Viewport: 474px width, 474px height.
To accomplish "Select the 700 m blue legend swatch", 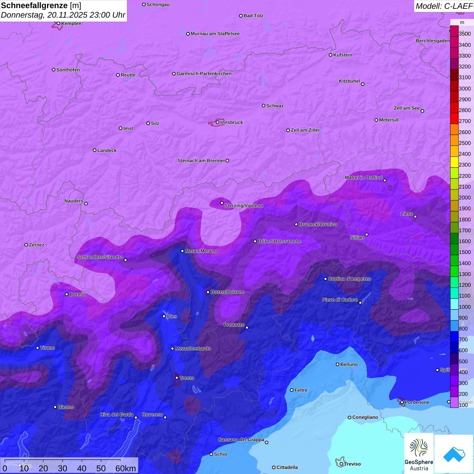I will [454, 337].
